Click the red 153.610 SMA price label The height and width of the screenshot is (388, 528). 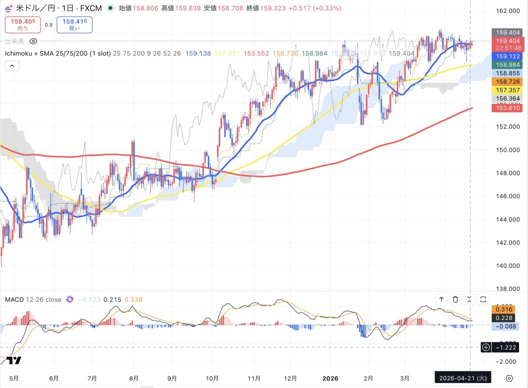tap(504, 108)
